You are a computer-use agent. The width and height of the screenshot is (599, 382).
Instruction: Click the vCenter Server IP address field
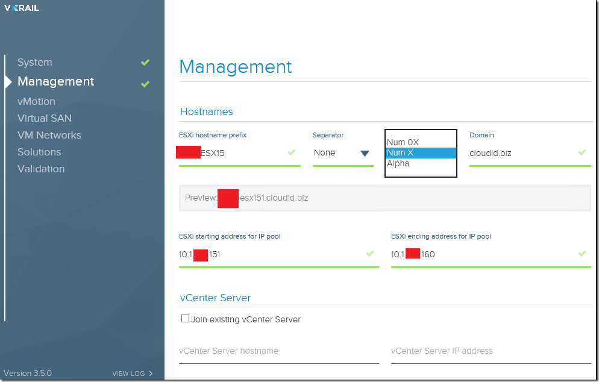[x=491, y=351]
